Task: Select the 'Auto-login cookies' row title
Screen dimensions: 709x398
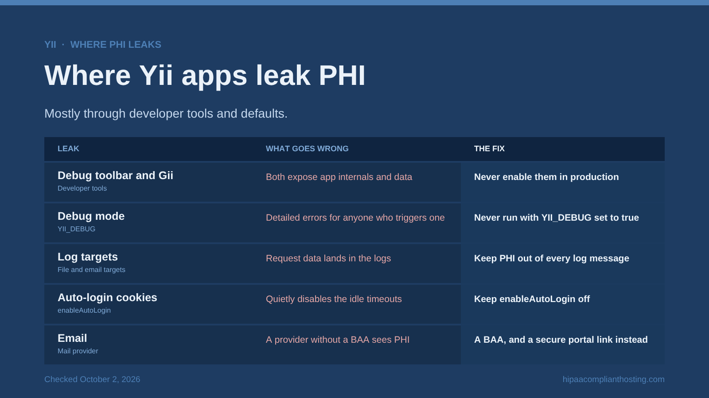Action: point(107,298)
